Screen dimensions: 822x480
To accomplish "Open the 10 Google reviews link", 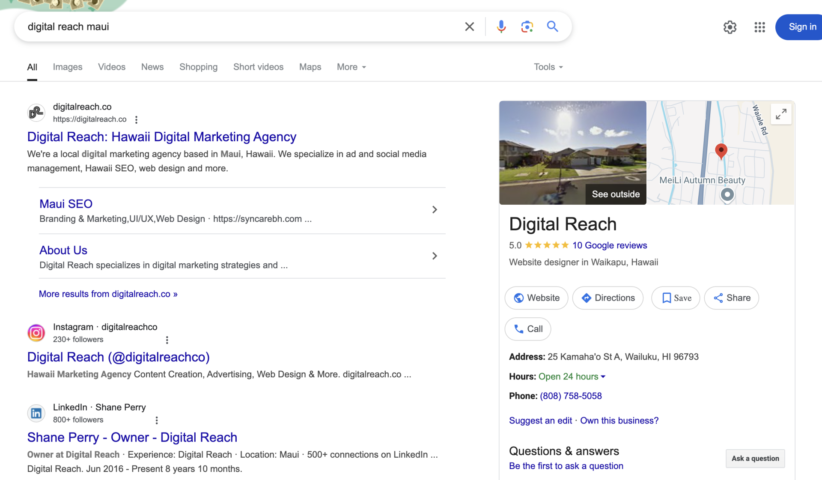I will click(x=610, y=245).
